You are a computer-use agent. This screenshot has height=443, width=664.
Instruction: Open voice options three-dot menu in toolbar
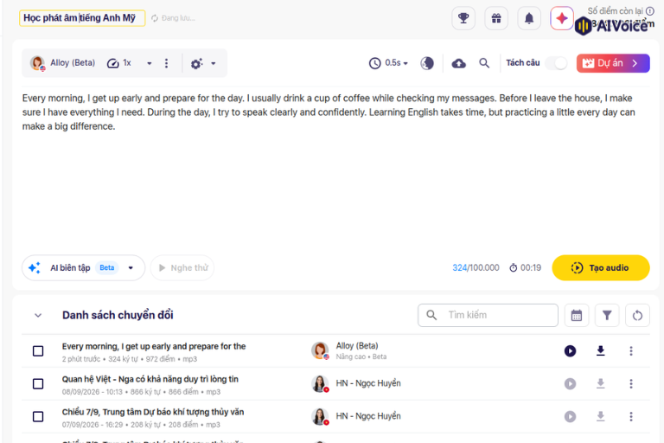click(x=166, y=63)
